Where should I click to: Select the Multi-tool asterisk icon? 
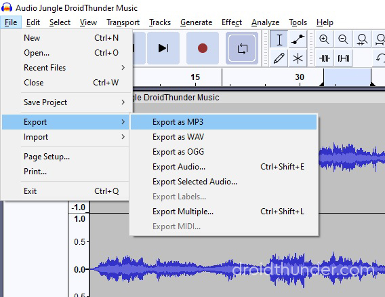click(x=298, y=58)
